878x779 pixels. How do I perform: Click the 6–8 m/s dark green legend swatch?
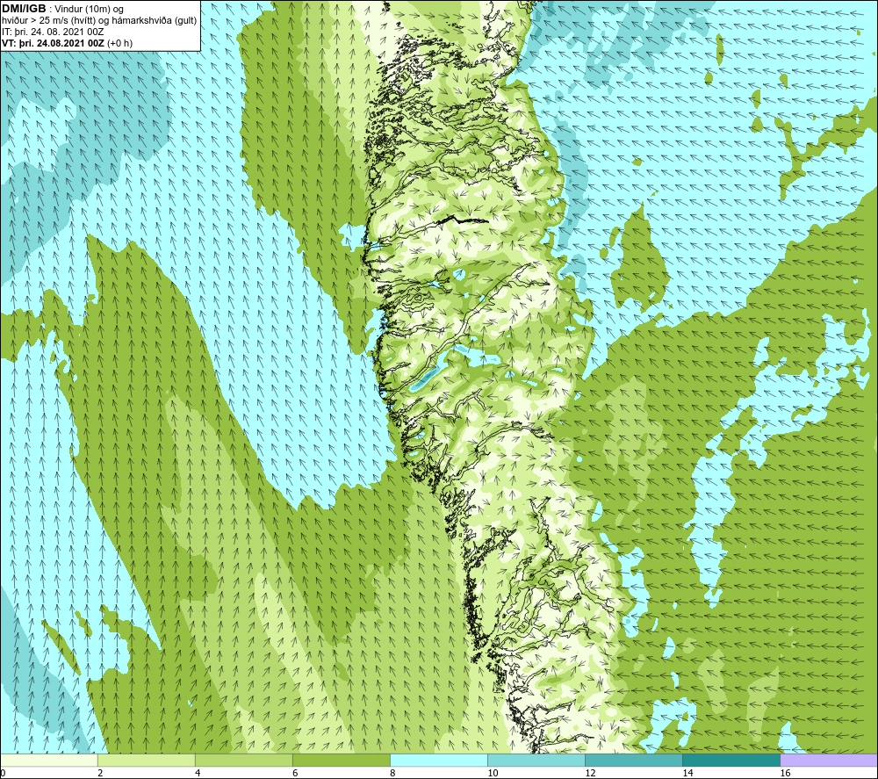[341, 760]
